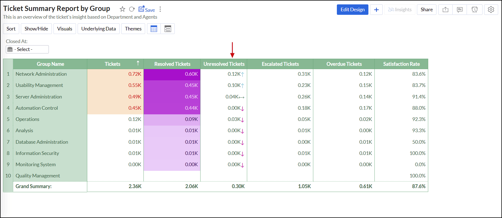This screenshot has height=218, width=502.
Task: Expand the Show/Hide columns options
Action: pos(36,29)
